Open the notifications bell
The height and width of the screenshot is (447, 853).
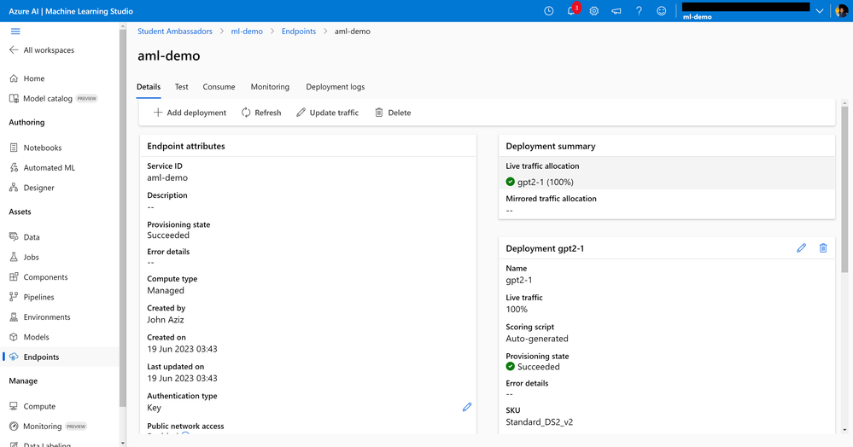(x=571, y=11)
